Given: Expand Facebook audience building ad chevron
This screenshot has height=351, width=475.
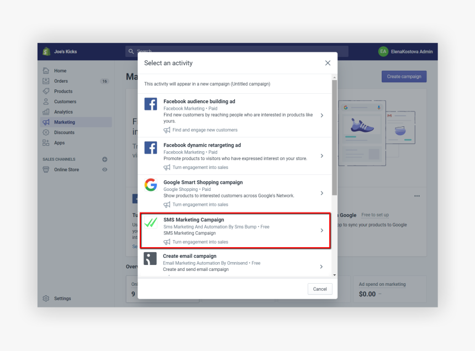Looking at the screenshot, I should pyautogui.click(x=322, y=115).
